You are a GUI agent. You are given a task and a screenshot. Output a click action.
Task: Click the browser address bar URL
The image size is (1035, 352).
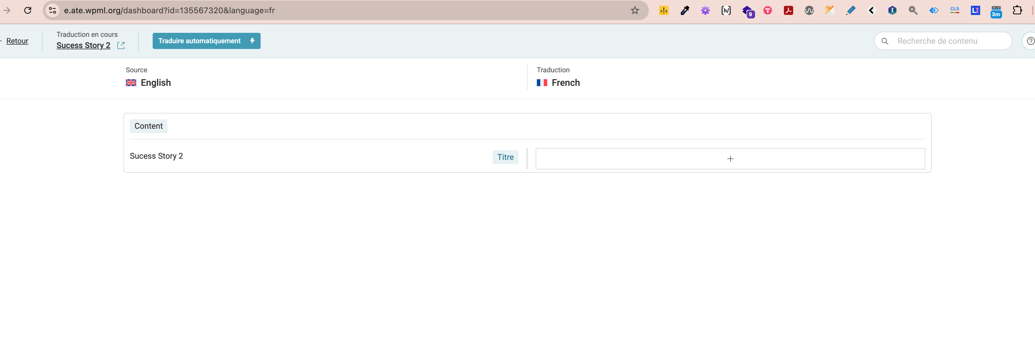point(169,10)
